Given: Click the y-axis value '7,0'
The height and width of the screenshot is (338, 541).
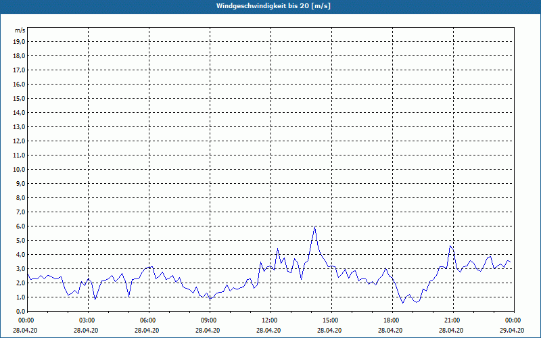Looking at the screenshot, I should (x=20, y=212).
